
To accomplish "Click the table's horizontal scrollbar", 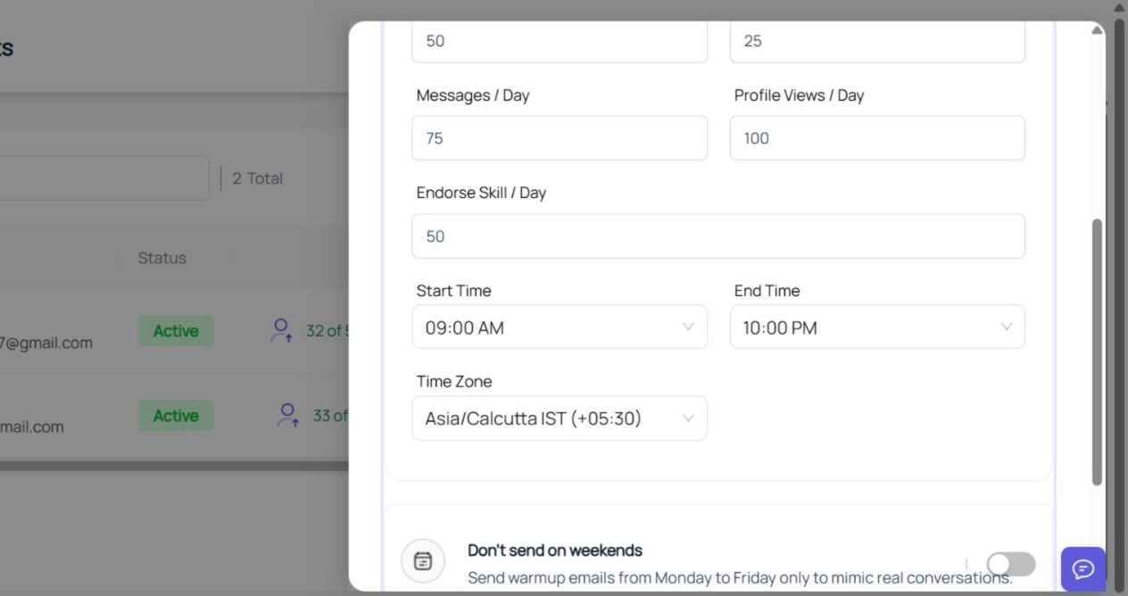I will click(174, 466).
